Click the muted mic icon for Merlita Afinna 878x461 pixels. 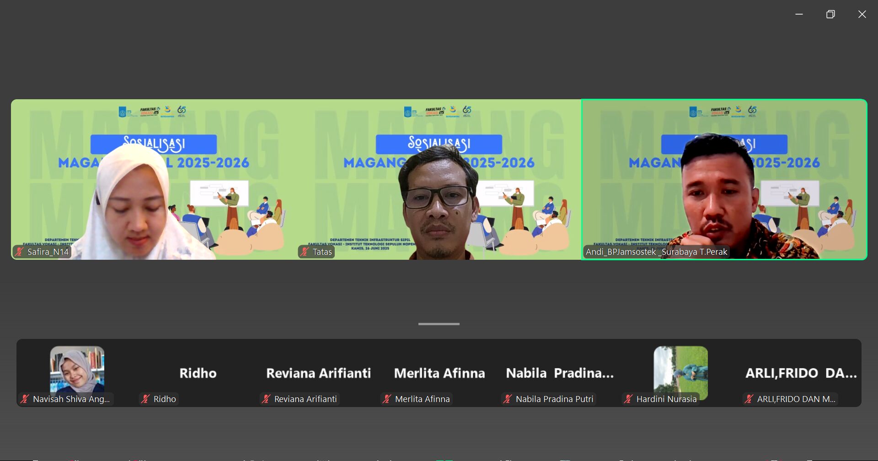387,399
